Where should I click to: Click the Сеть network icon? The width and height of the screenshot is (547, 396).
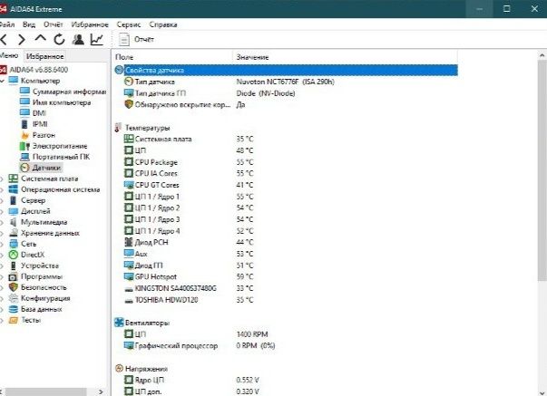(x=14, y=244)
